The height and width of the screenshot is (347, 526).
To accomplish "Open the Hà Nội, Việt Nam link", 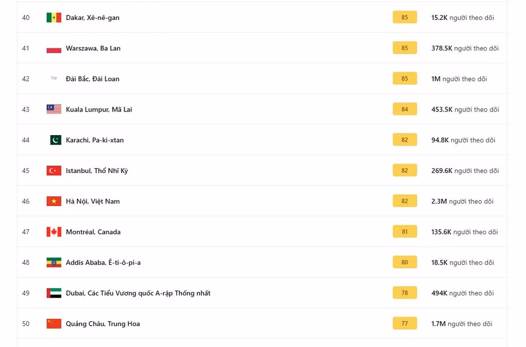I will (x=93, y=201).
